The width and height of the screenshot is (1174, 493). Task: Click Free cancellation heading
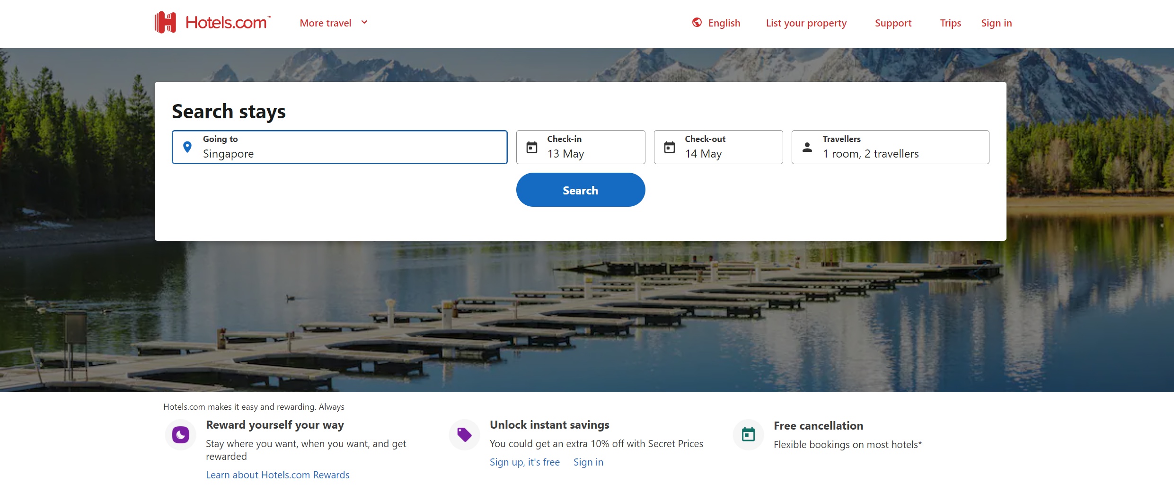point(818,426)
